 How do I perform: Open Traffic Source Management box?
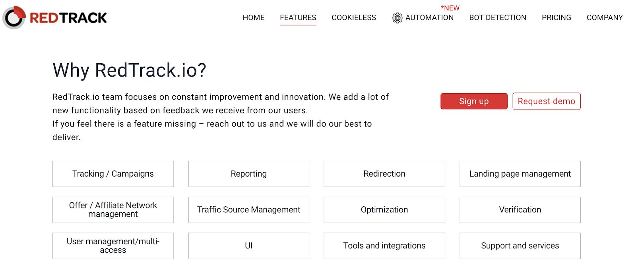pyautogui.click(x=249, y=210)
